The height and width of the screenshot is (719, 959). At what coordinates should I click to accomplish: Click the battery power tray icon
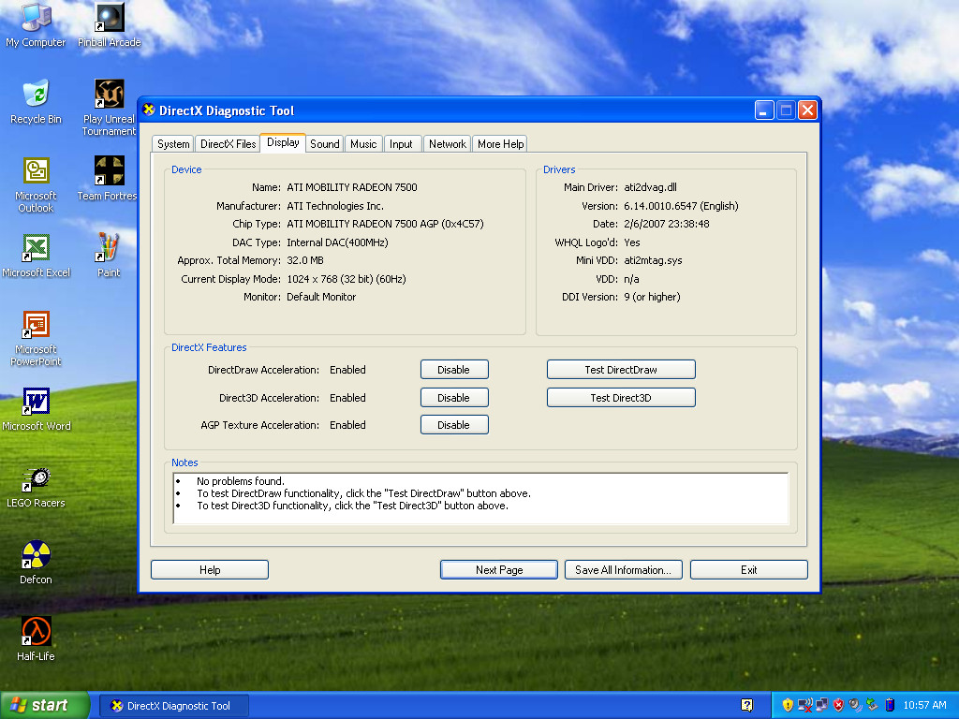[x=890, y=705]
